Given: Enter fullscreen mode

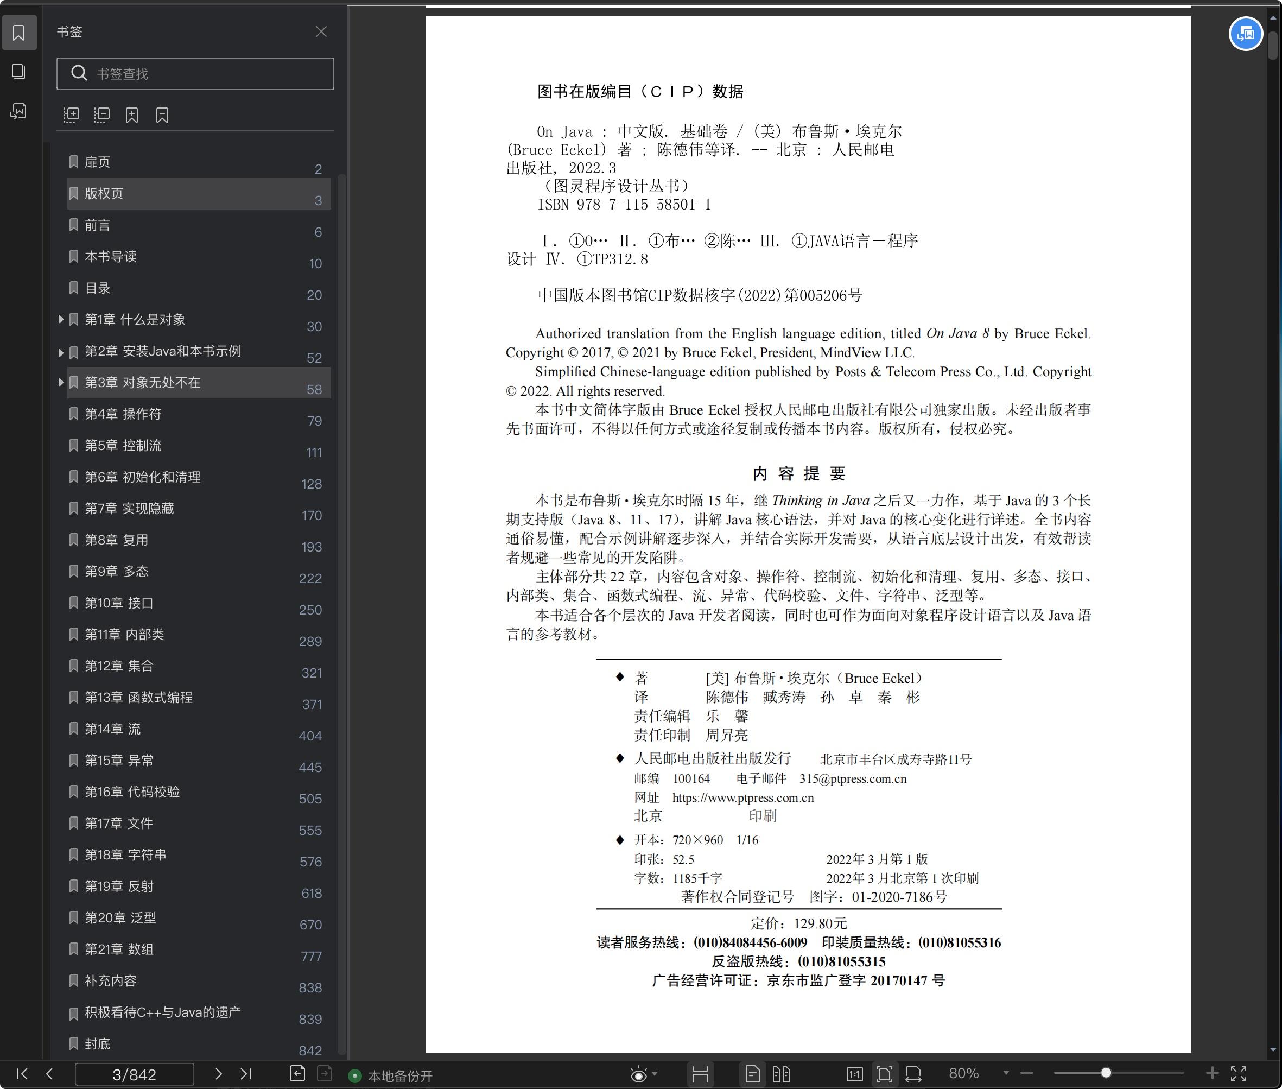Looking at the screenshot, I should (1239, 1074).
